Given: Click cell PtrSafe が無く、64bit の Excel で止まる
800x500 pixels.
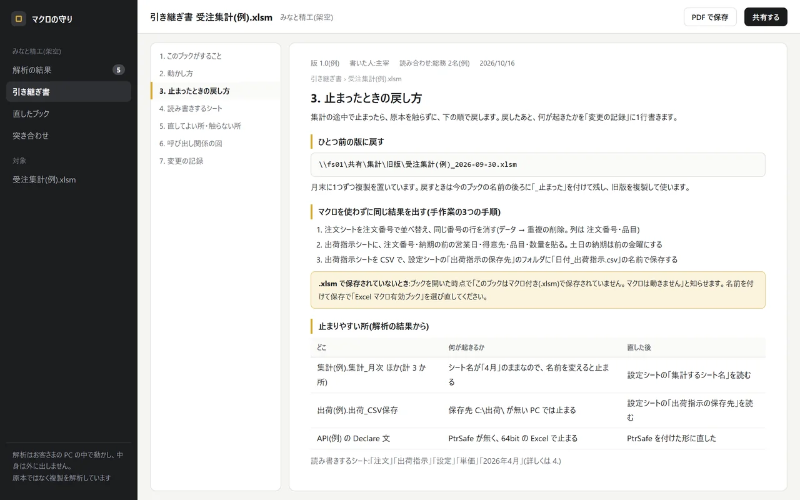Looking at the screenshot, I should (531, 439).
